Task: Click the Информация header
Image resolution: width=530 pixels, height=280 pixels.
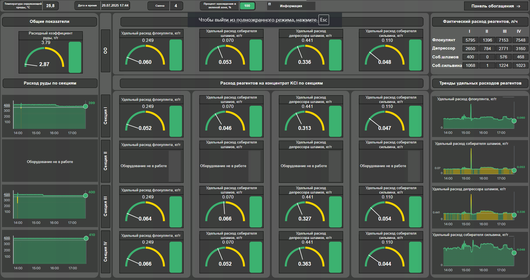Action: (291, 6)
